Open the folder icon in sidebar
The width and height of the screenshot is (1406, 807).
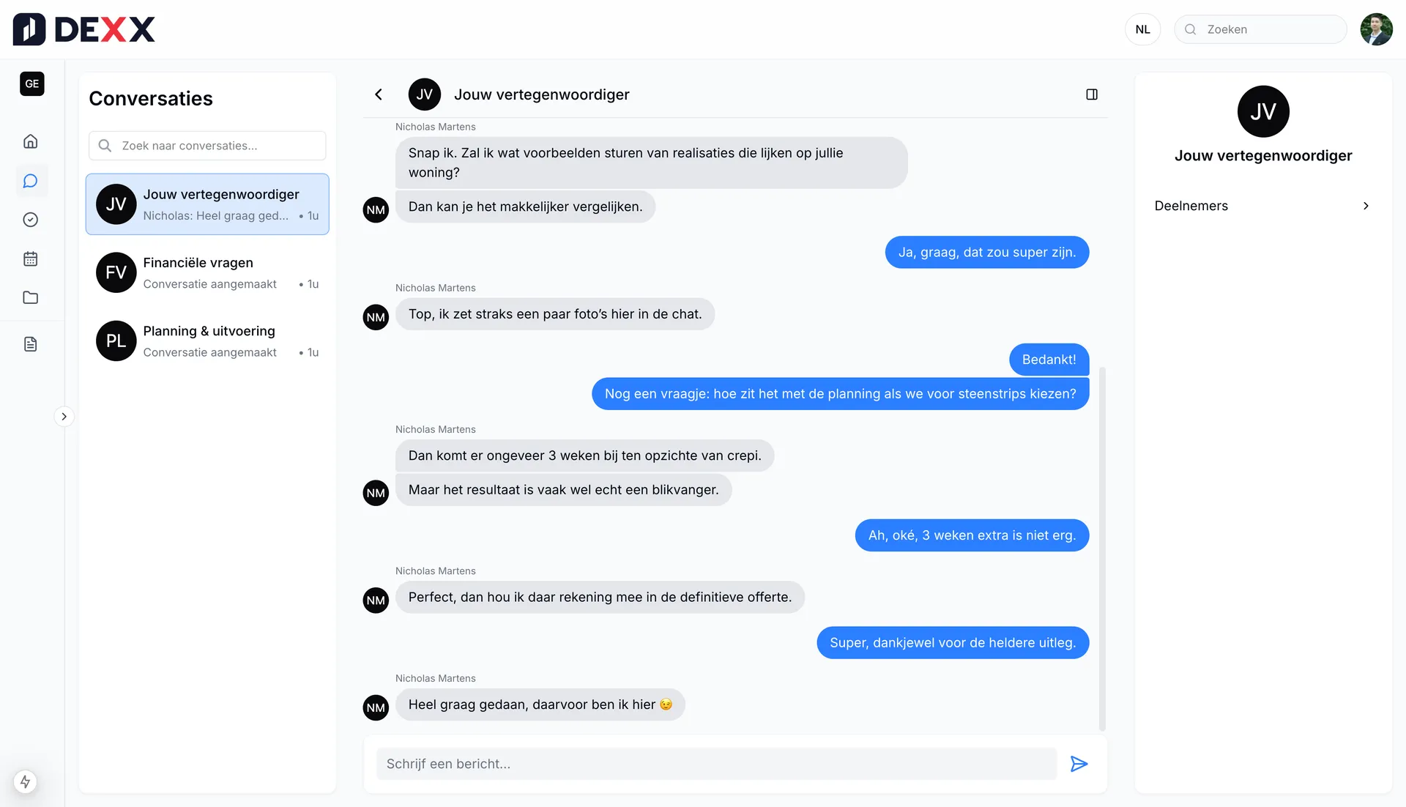[31, 297]
